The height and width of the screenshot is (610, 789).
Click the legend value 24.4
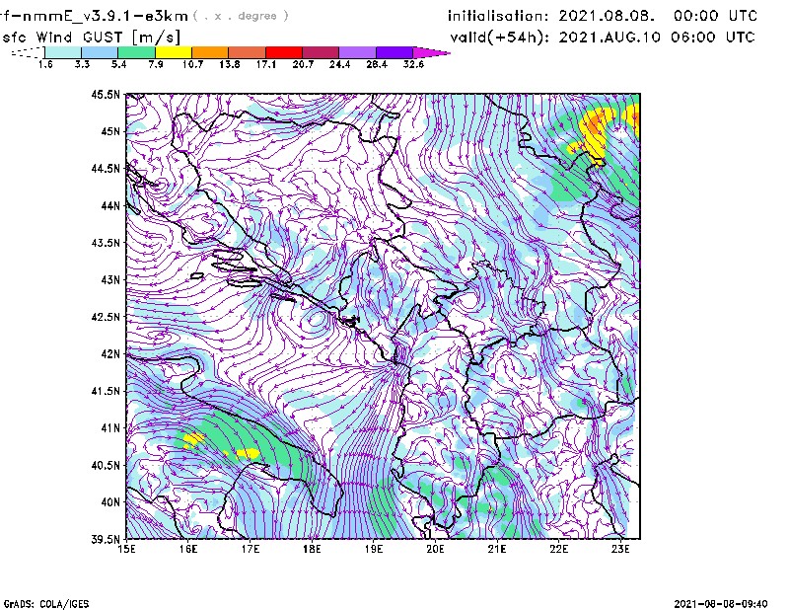pyautogui.click(x=339, y=64)
